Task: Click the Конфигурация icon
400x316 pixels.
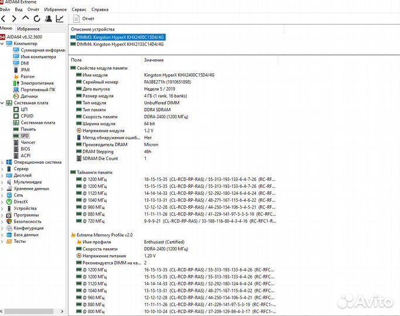Action: click(x=9, y=228)
